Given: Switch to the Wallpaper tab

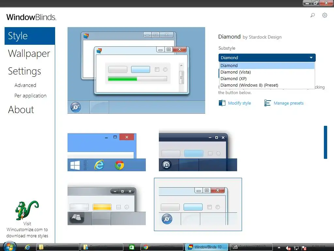Looking at the screenshot, I should (x=29, y=53).
